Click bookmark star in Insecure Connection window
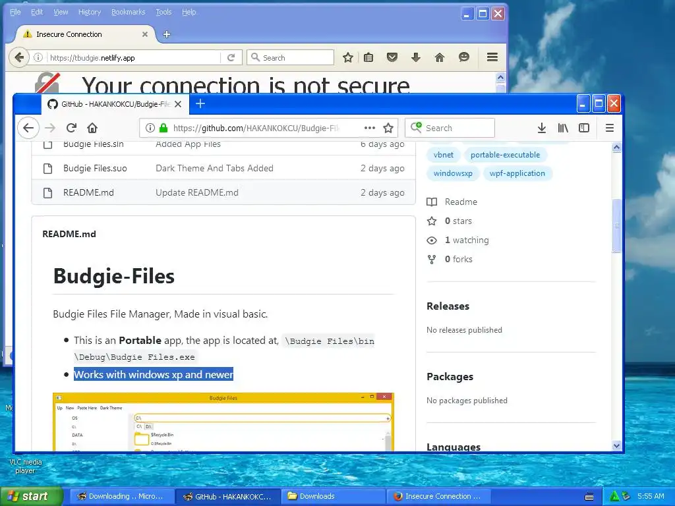675x506 pixels. tap(348, 57)
